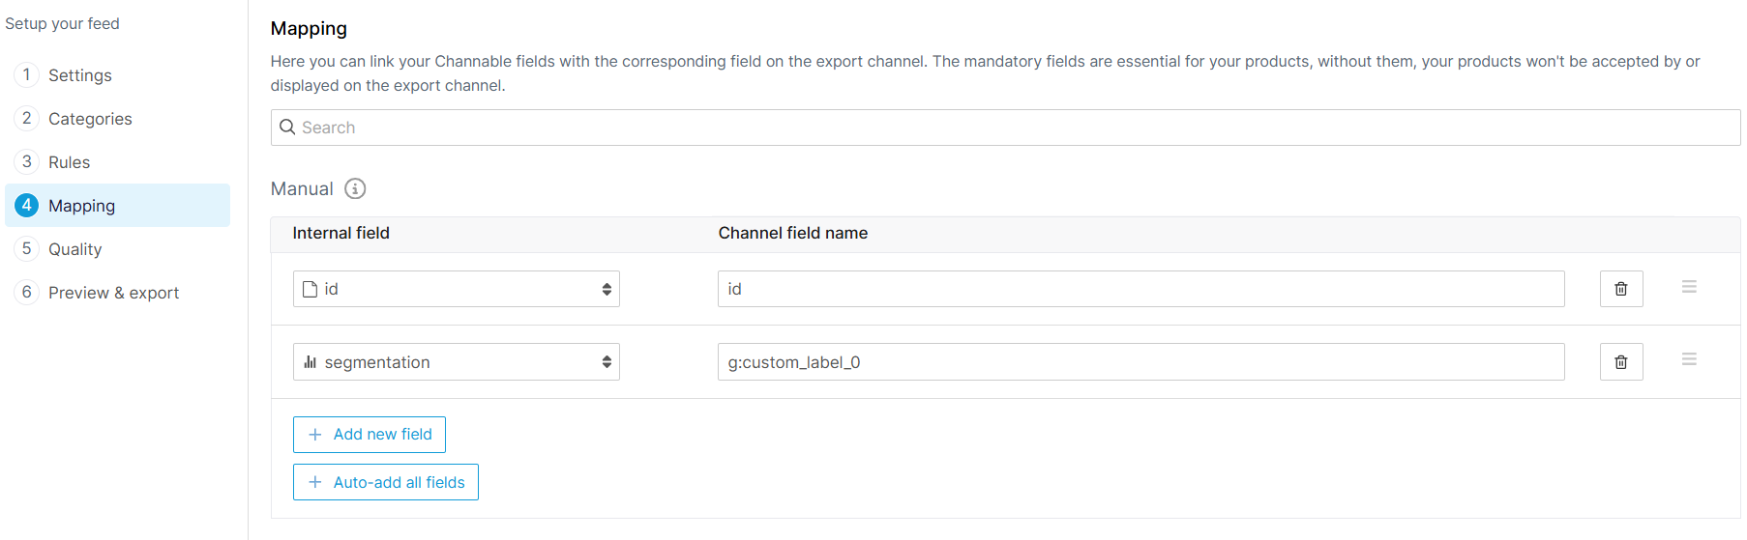Grab the drag handle of segmentation row

(x=1689, y=359)
